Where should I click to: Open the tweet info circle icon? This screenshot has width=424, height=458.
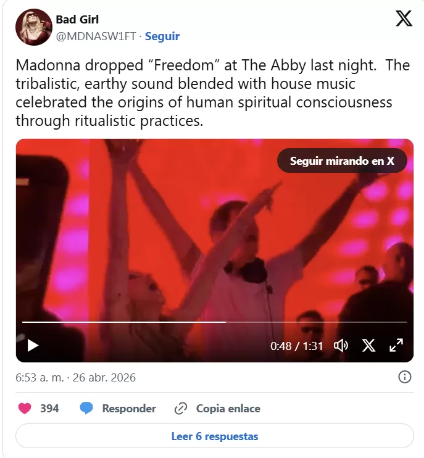[405, 377]
